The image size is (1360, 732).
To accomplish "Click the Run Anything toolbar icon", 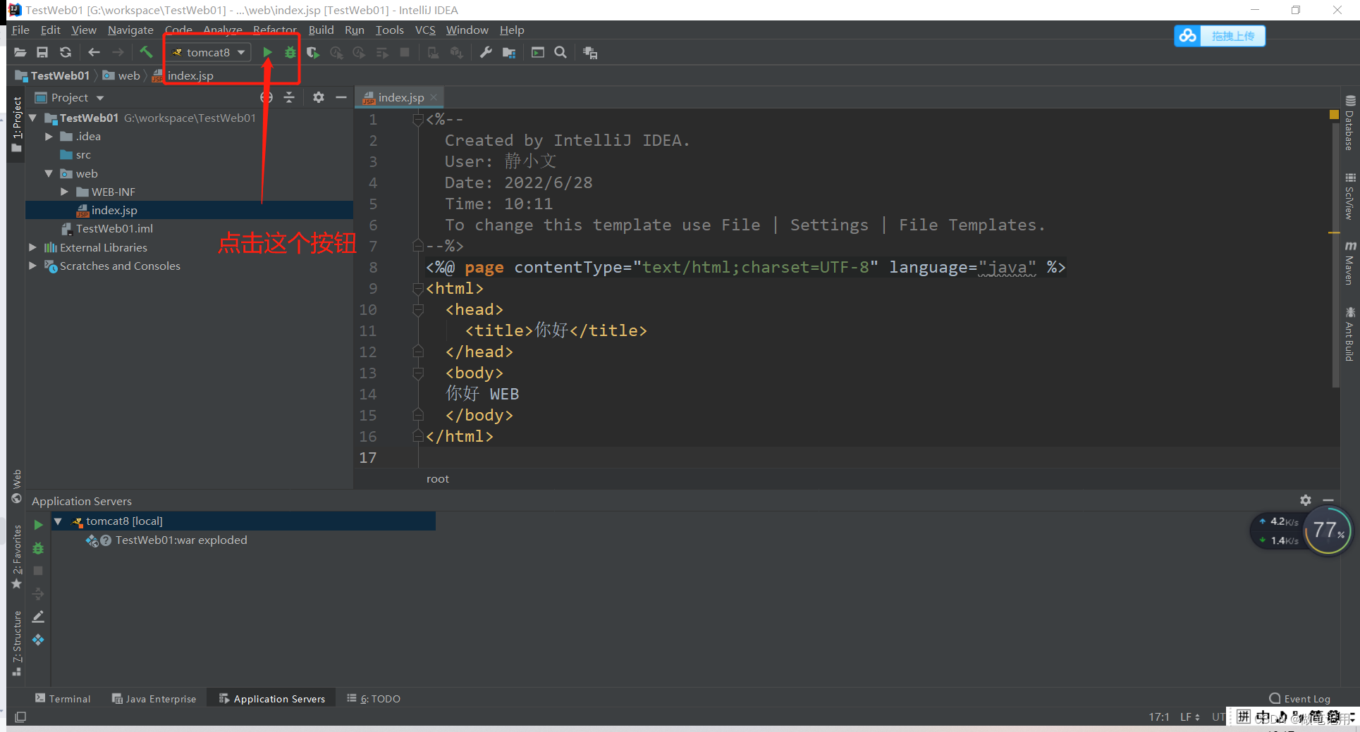I will (x=537, y=52).
